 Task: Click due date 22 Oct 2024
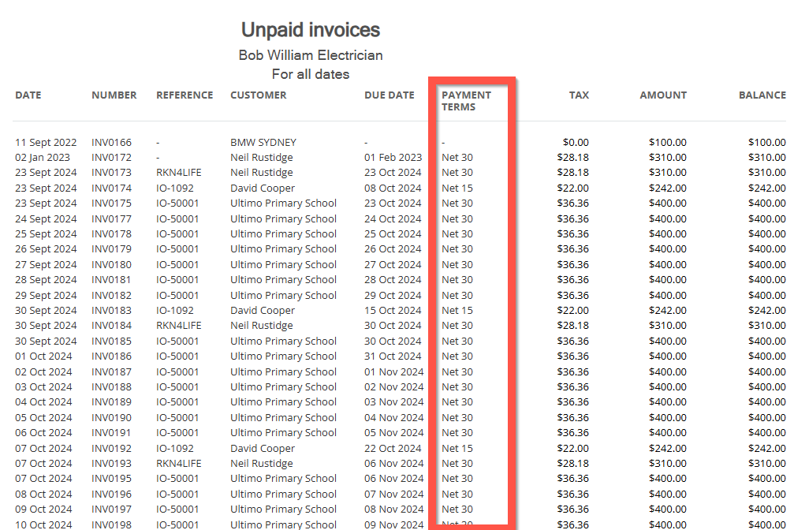coord(393,449)
